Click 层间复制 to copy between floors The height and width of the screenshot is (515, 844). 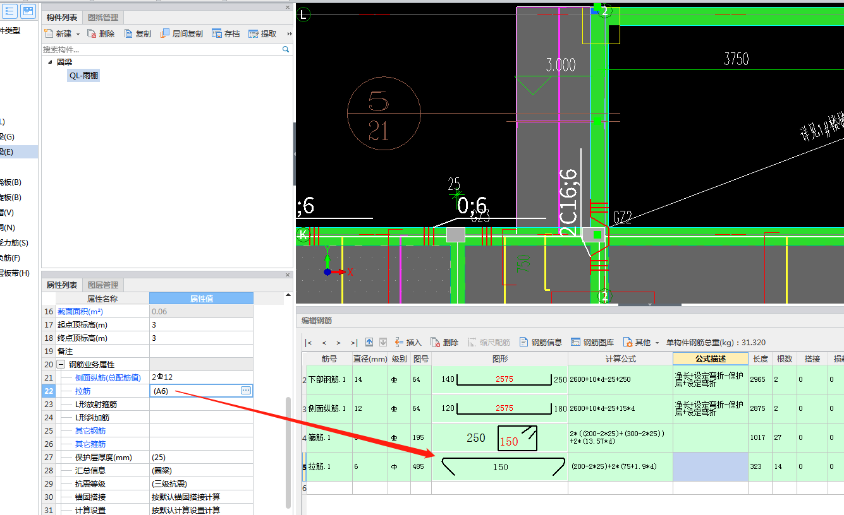pos(182,33)
